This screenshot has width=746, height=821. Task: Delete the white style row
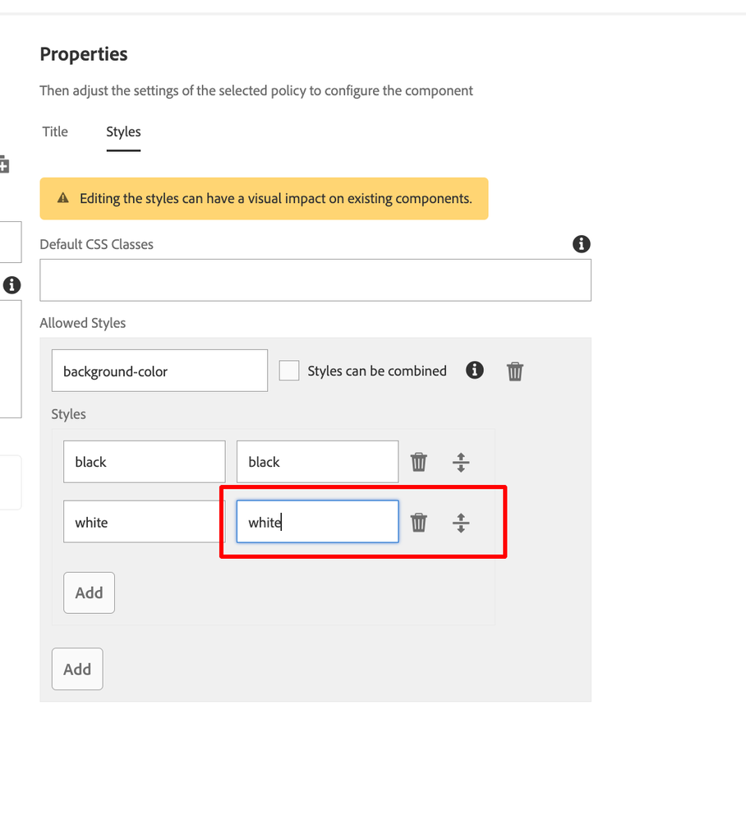pos(419,522)
